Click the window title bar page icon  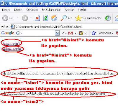click(2, 3)
